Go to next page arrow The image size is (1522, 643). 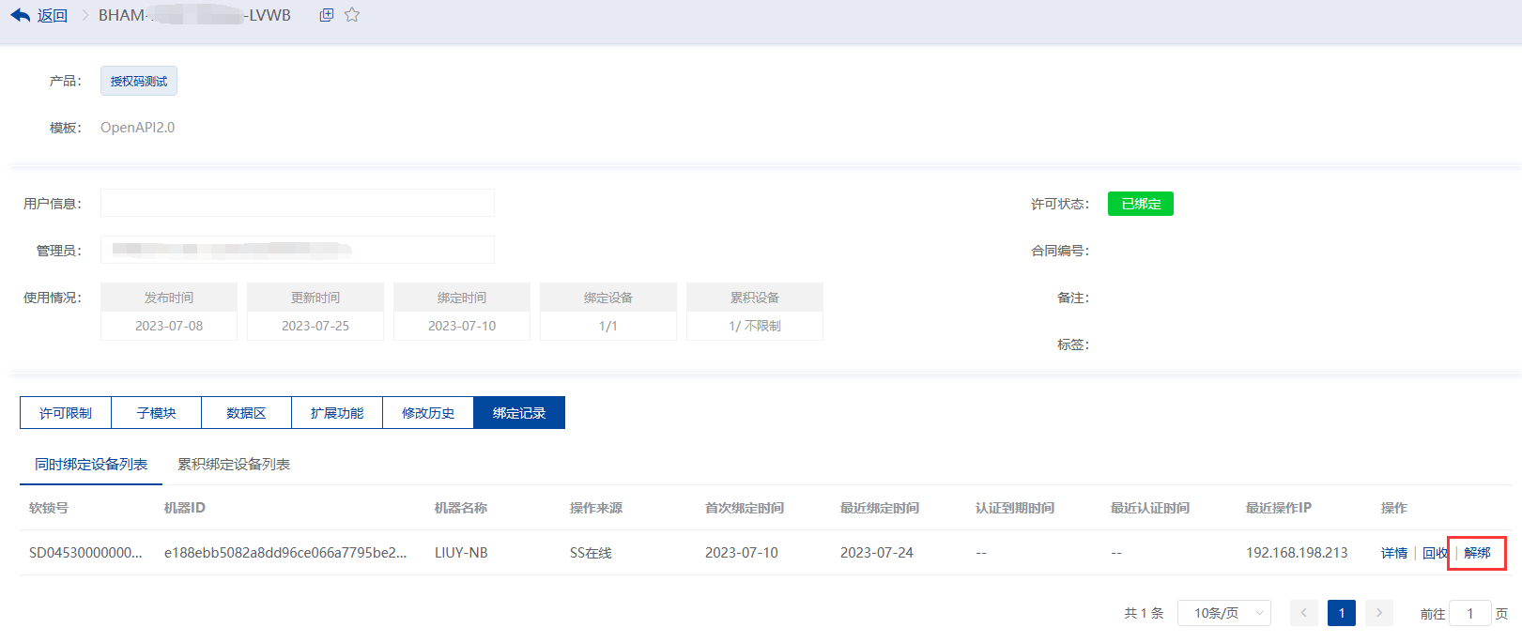(1379, 613)
